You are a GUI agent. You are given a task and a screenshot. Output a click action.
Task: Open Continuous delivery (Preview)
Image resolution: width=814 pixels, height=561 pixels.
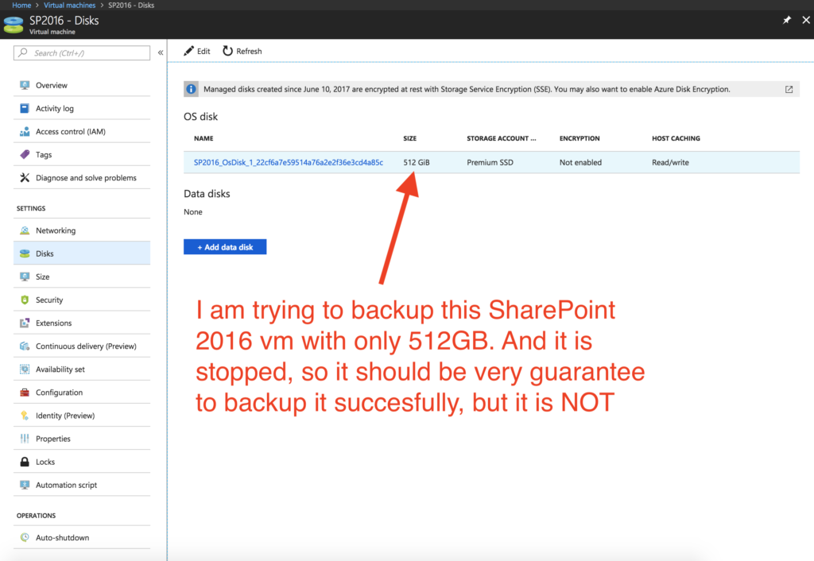point(82,346)
